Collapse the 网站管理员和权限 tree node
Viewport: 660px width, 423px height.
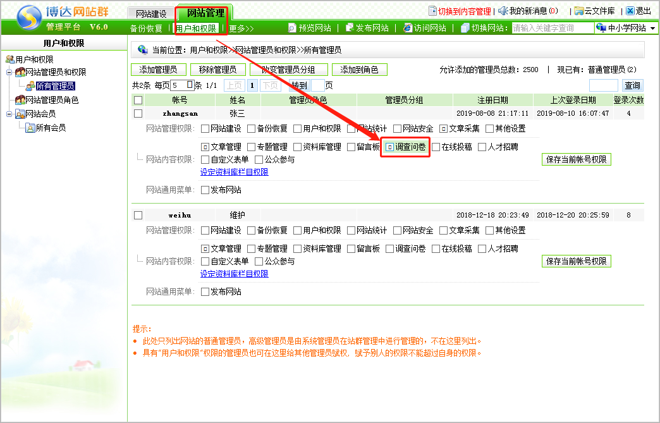pos(9,72)
